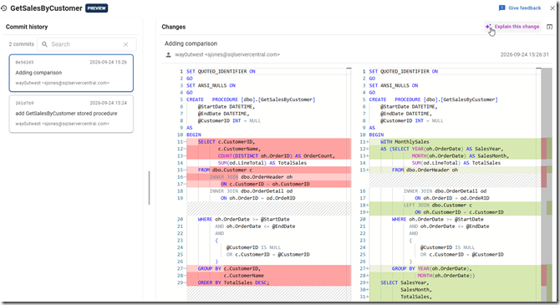Toggle the diff view layout icon
This screenshot has width=560, height=305.
point(549,27)
